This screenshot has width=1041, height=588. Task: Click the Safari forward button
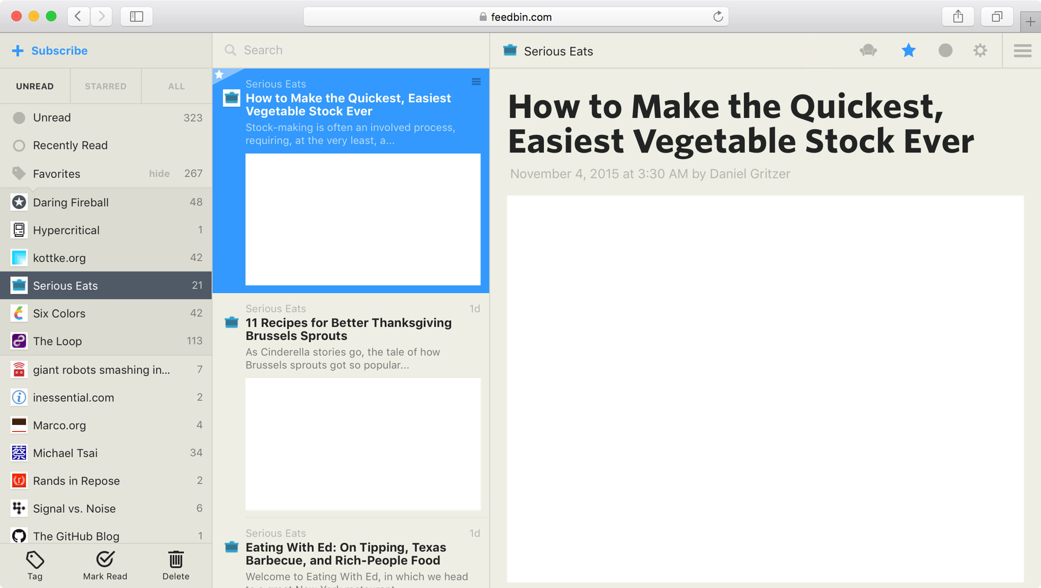(101, 16)
